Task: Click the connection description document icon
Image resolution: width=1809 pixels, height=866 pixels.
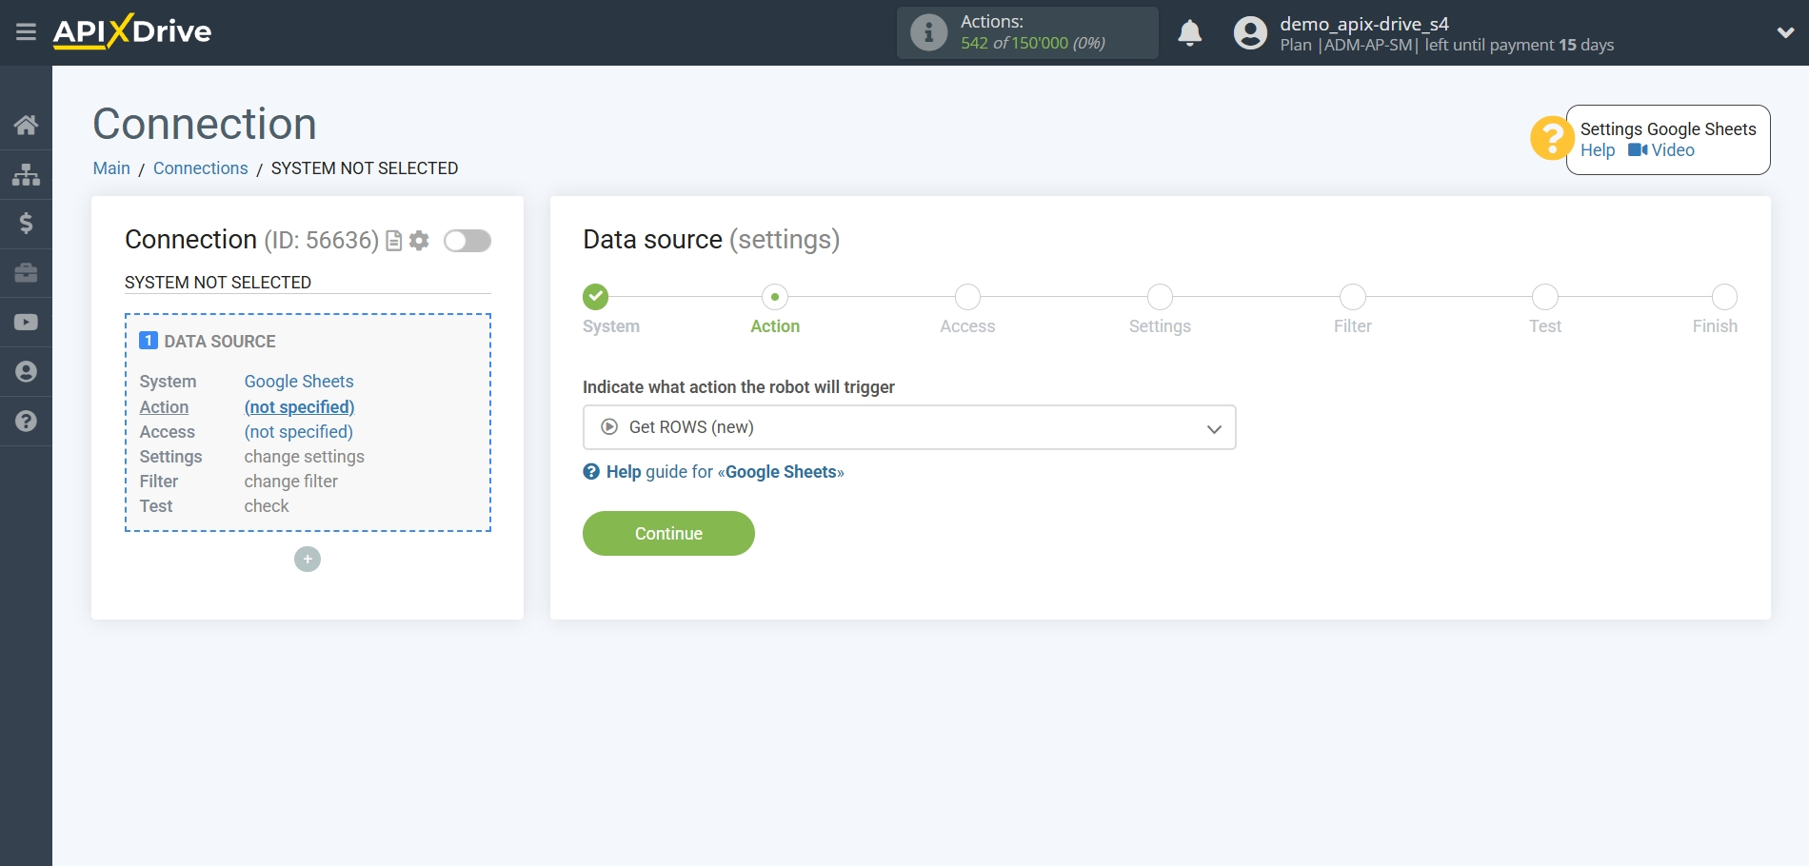Action: 392,241
